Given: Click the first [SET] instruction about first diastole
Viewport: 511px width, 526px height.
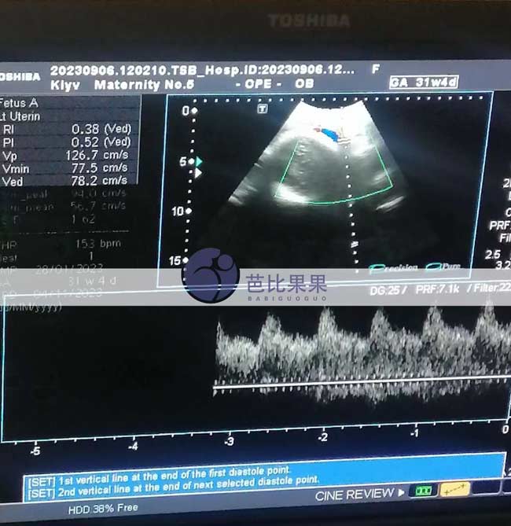Looking at the screenshot, I should (x=159, y=476).
